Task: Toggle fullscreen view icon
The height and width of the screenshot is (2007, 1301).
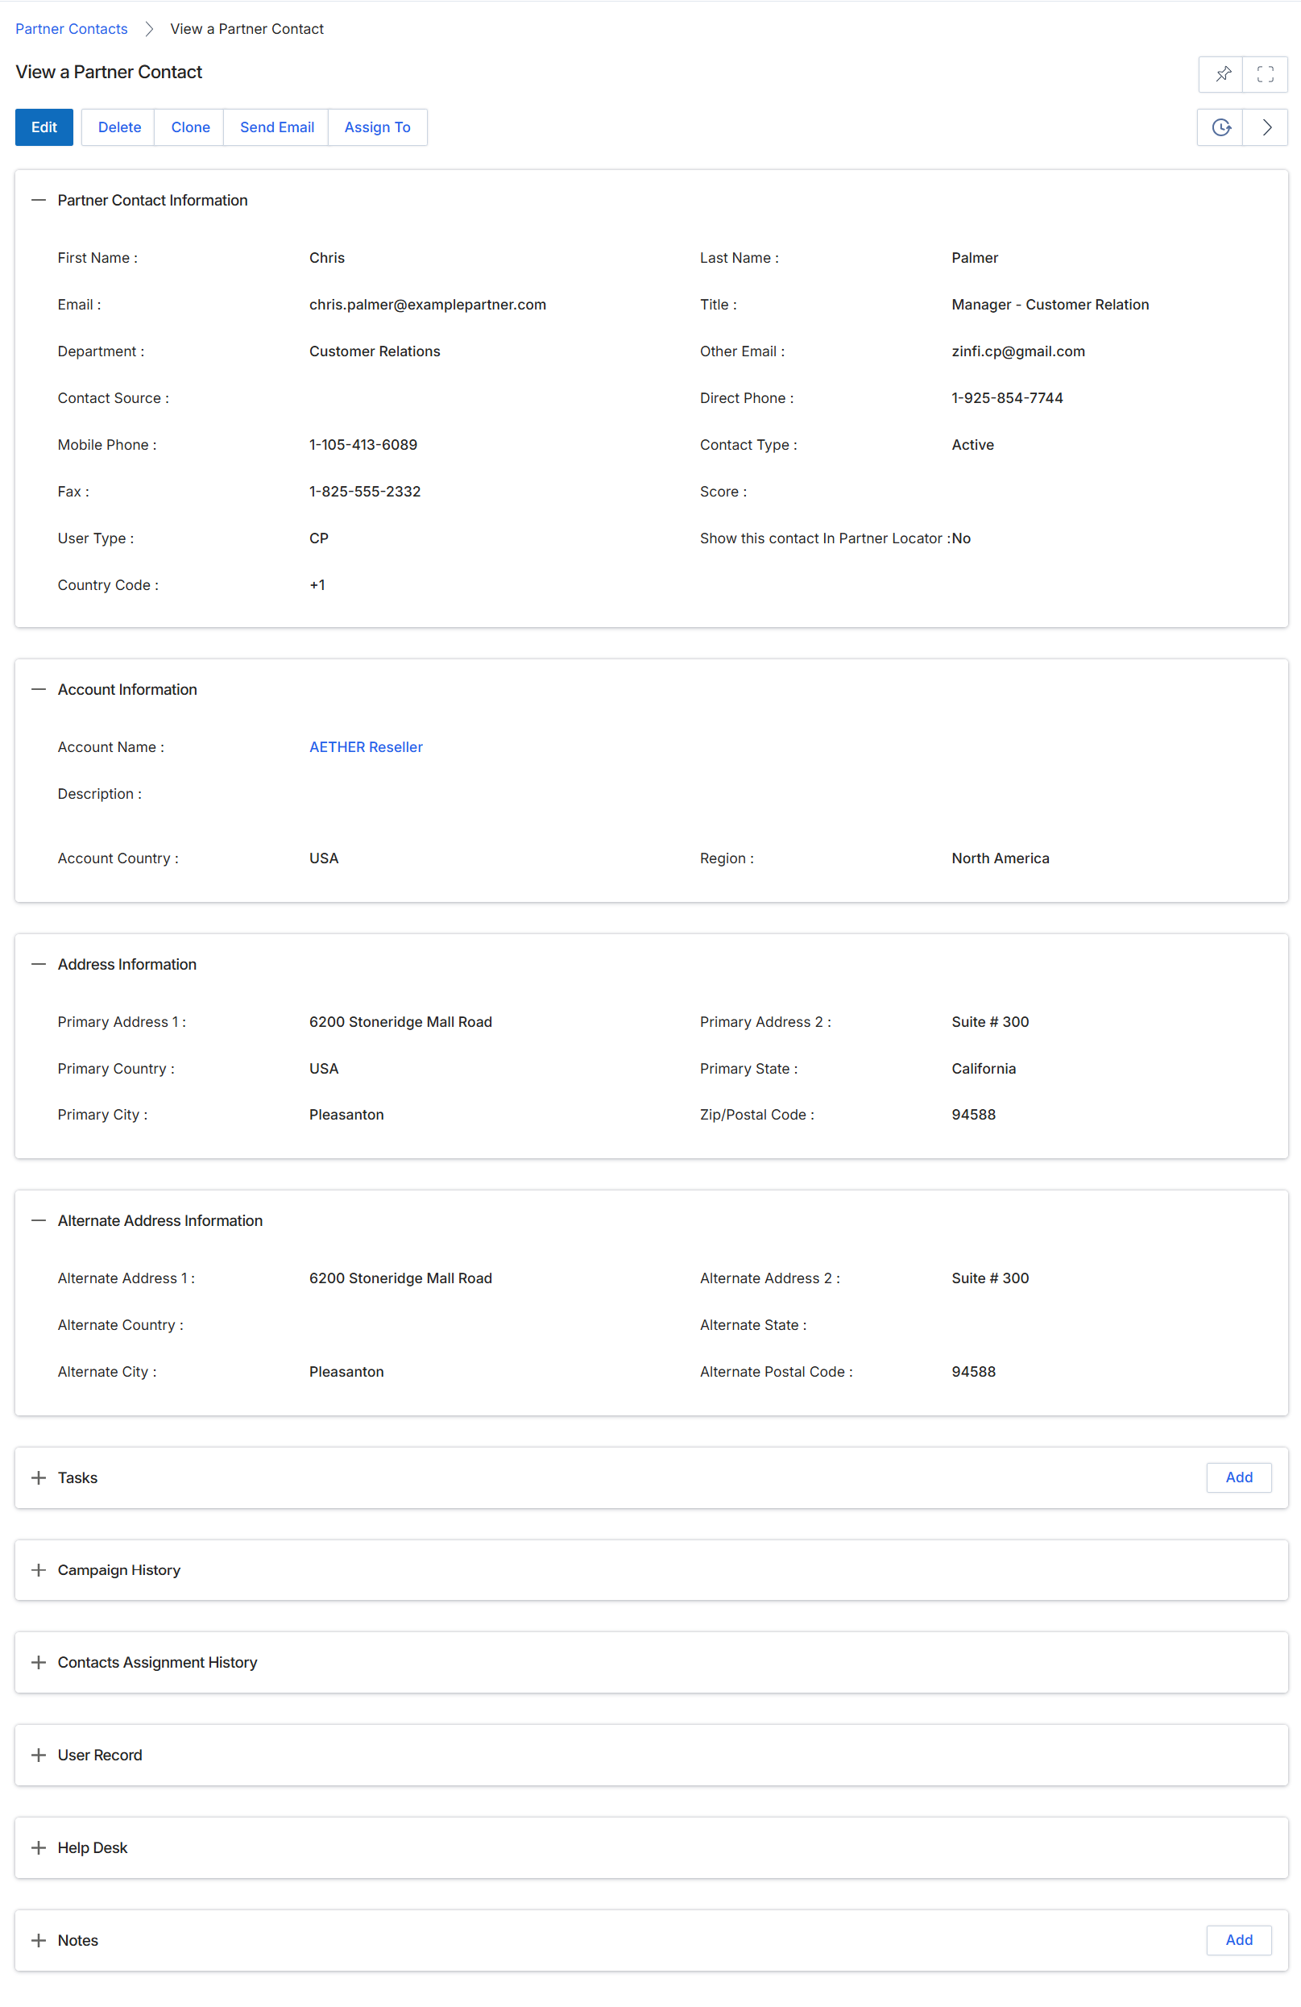Action: [1265, 74]
